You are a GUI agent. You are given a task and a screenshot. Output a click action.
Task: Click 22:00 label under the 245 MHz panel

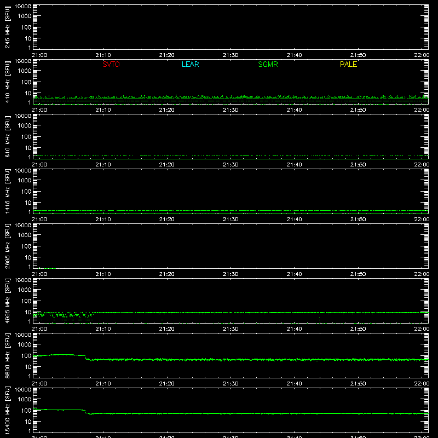point(422,55)
